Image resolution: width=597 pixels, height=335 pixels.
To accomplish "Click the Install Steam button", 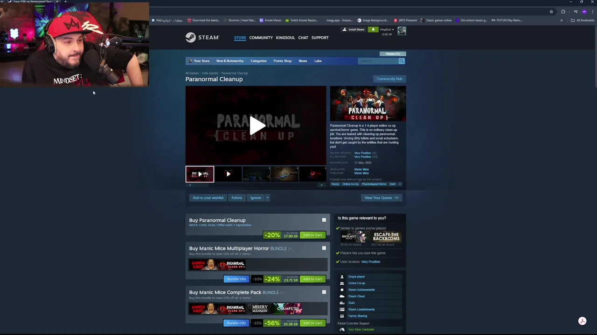I will click(354, 29).
